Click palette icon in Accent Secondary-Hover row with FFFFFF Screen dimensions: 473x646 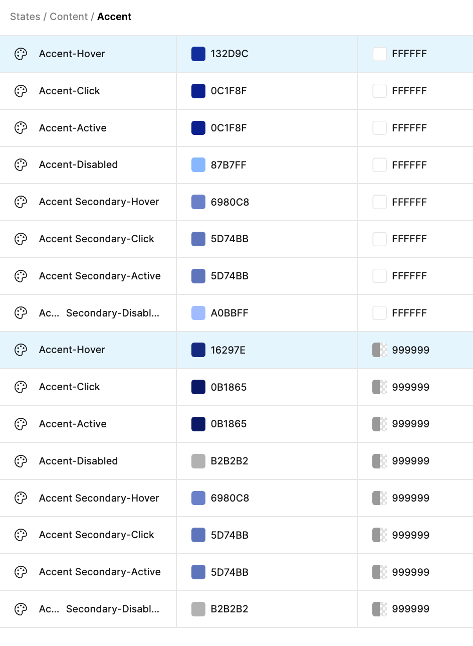(21, 202)
